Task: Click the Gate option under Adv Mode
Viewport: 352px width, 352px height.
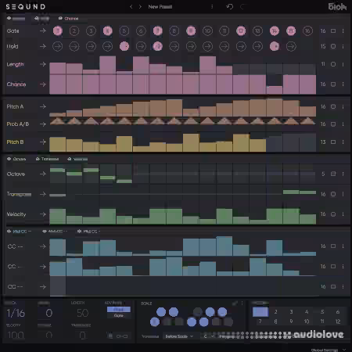Action: 119,315
